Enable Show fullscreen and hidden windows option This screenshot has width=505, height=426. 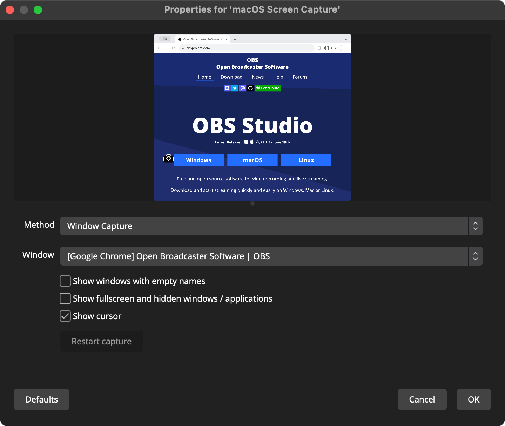pyautogui.click(x=65, y=298)
